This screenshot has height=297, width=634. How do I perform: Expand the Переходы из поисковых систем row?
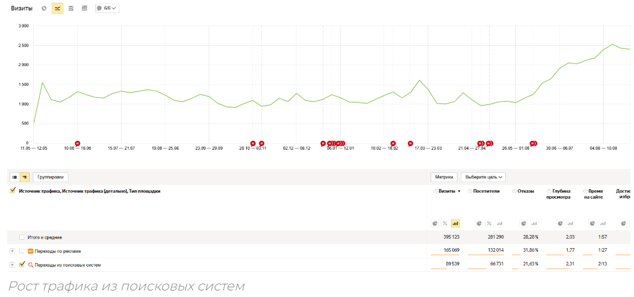[x=12, y=265]
